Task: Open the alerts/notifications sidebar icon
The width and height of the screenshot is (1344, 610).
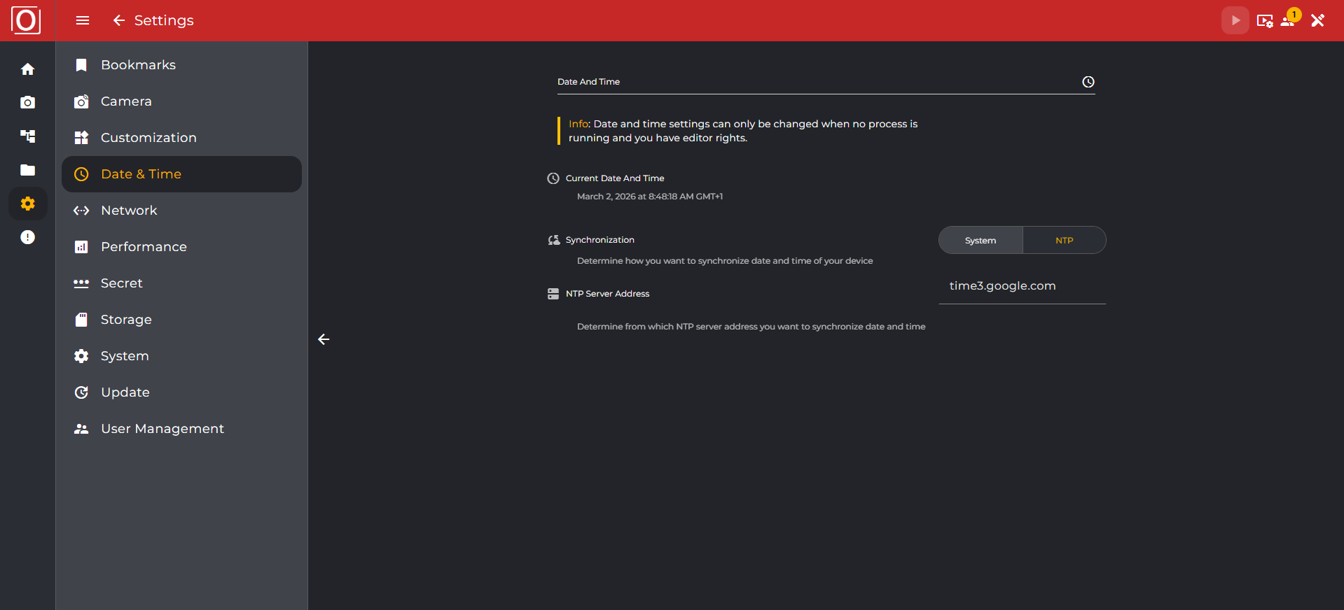Action: 27,237
